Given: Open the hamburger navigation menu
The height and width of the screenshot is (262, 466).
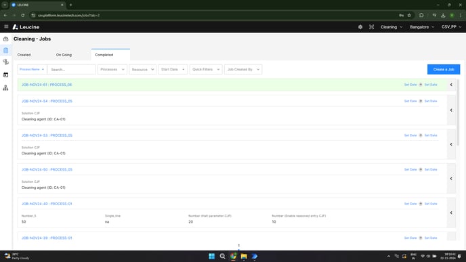Looking at the screenshot, I should (x=6, y=26).
